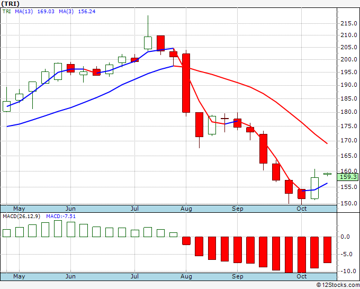Click Jul on the price chart time axis
The width and height of the screenshot is (360, 289).
(134, 209)
